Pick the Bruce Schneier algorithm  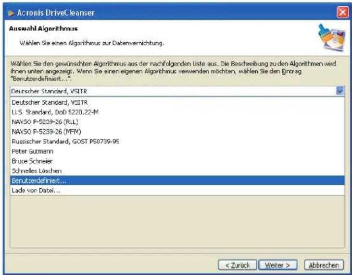177,161
